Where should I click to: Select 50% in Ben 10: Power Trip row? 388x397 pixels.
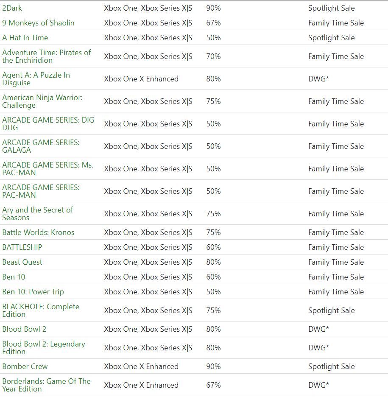point(213,292)
